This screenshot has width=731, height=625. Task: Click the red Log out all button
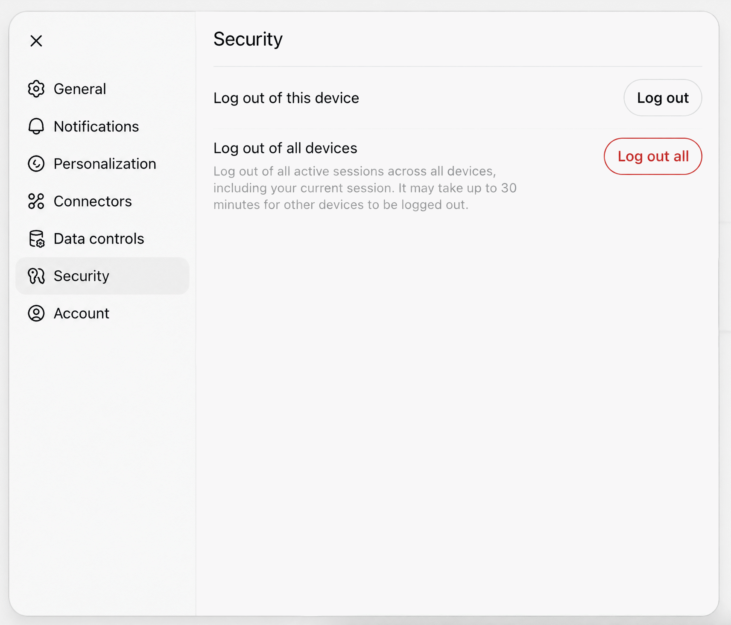pos(653,156)
